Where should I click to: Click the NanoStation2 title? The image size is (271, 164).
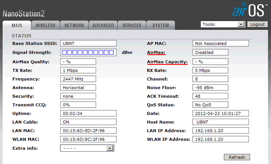click(24, 14)
